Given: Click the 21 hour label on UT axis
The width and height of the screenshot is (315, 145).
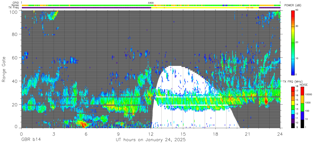Looking at the screenshot, I should [x=248, y=134].
